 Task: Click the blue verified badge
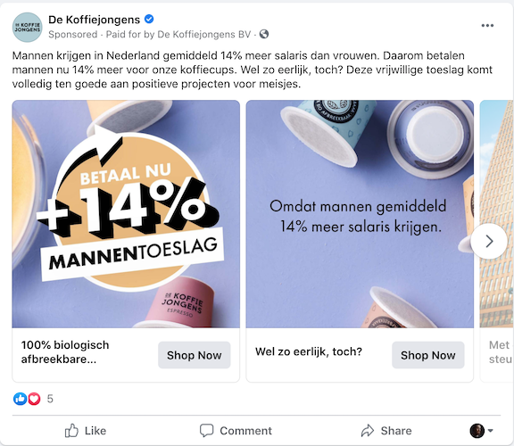pyautogui.click(x=149, y=20)
